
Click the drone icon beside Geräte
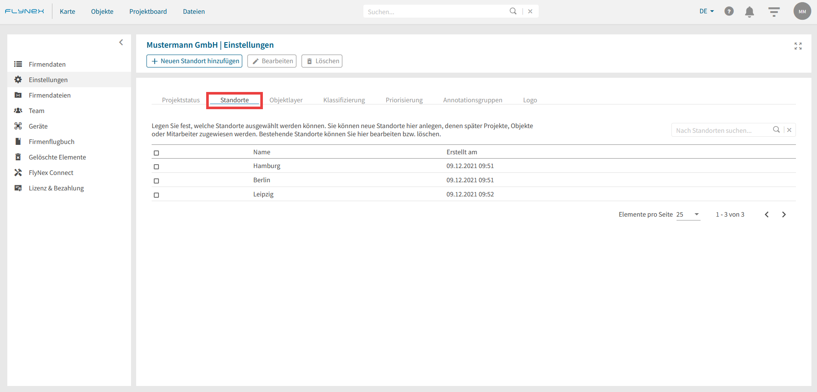pos(18,126)
